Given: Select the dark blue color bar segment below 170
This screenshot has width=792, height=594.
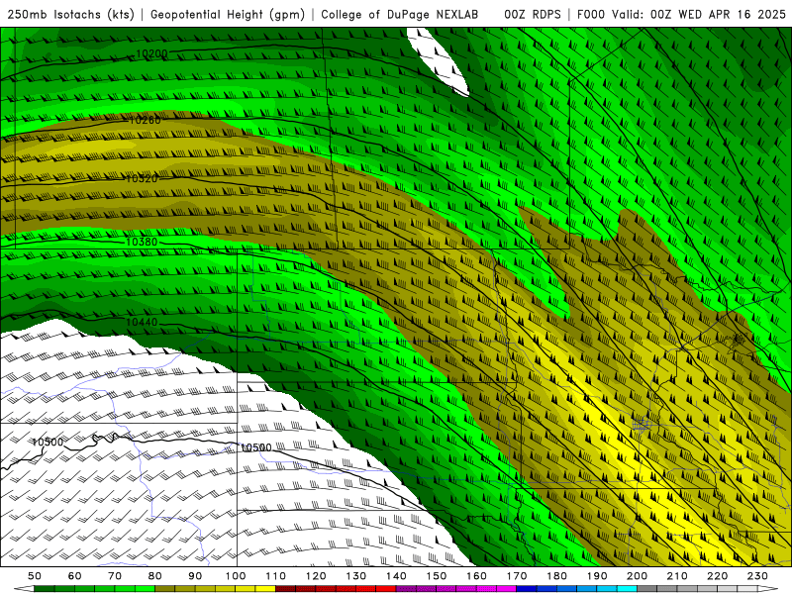Looking at the screenshot, I should (527, 589).
